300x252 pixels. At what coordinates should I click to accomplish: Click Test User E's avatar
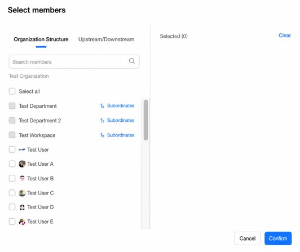tap(22, 222)
